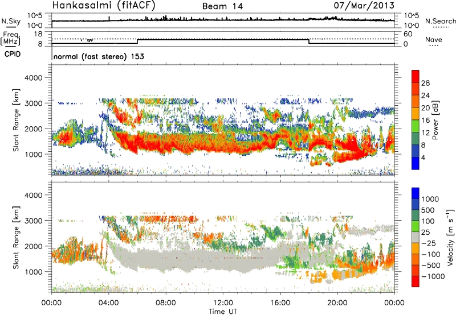This screenshot has width=456, height=315.
Task: Select the red bottom segment of Velocity color bar
Action: tap(416, 281)
